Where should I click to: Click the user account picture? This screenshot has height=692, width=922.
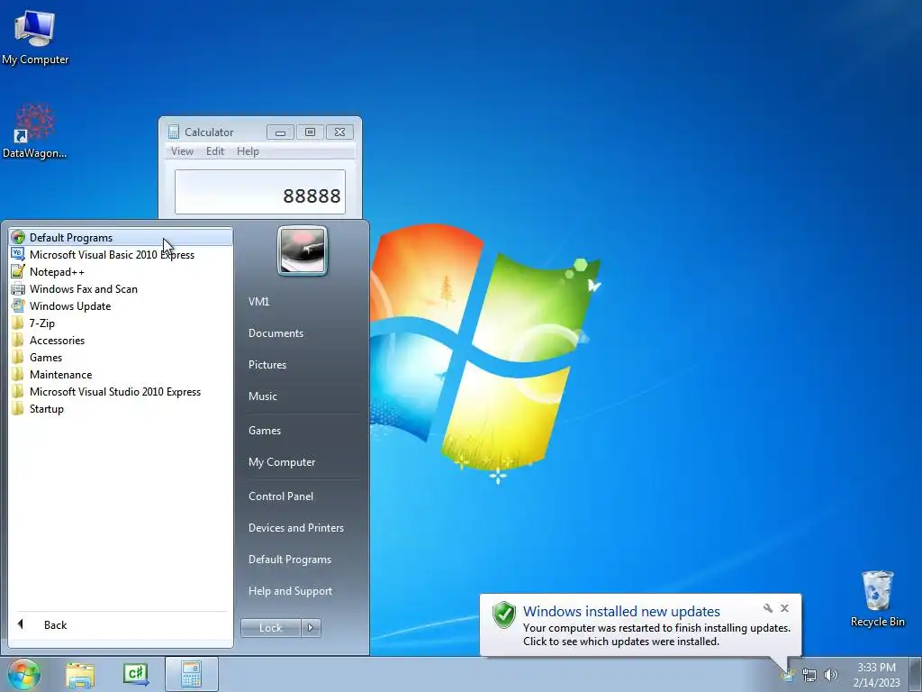pos(303,250)
